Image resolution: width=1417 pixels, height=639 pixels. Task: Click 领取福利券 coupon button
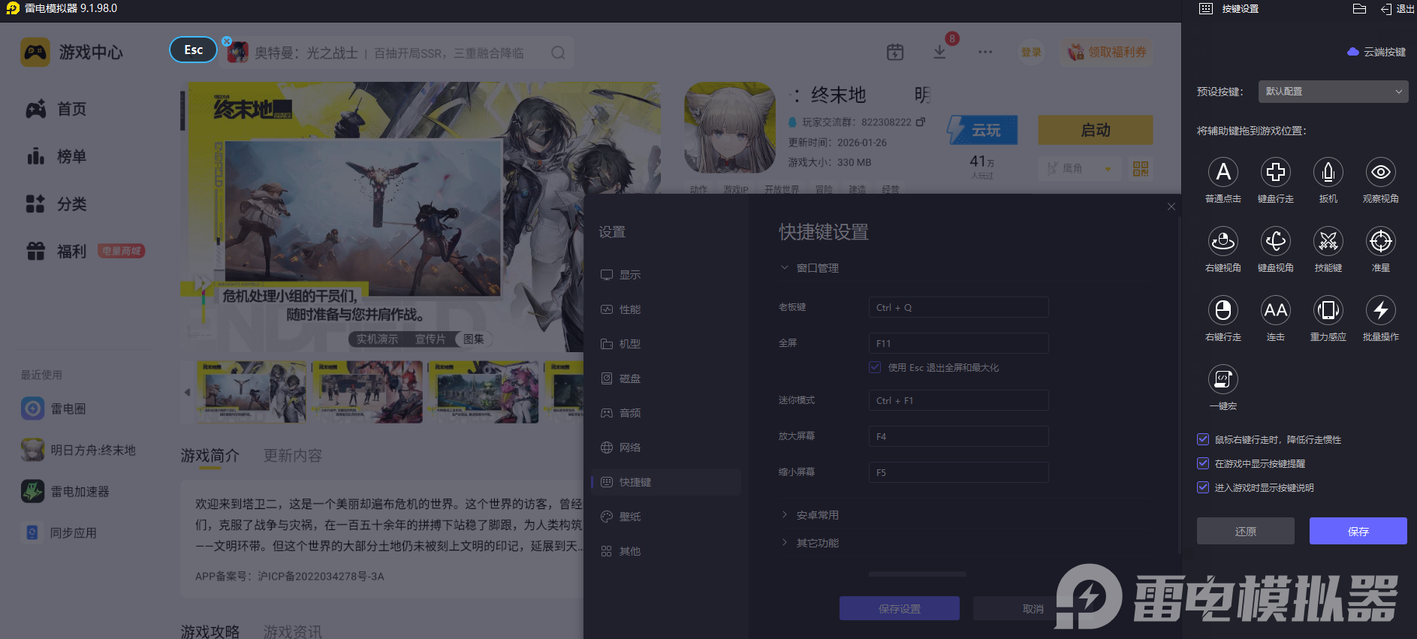pos(1108,52)
